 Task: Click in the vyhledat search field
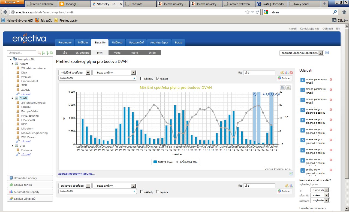[22, 53]
